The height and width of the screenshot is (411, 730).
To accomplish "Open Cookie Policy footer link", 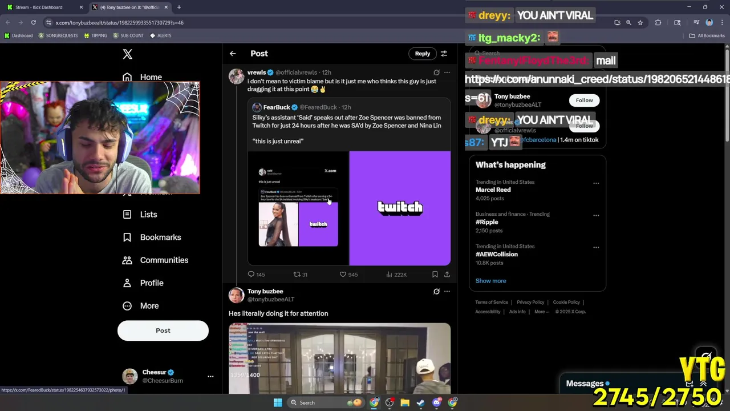I will [x=566, y=303].
